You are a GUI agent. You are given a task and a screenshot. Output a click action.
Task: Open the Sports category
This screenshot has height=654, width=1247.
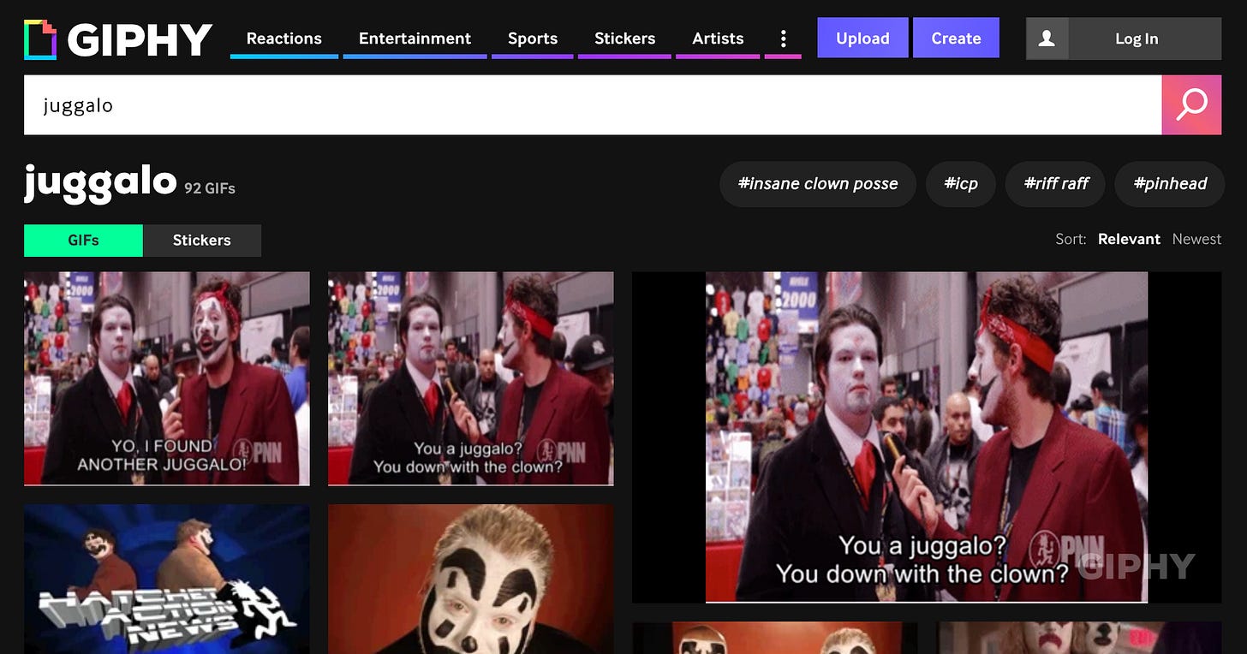coord(533,39)
